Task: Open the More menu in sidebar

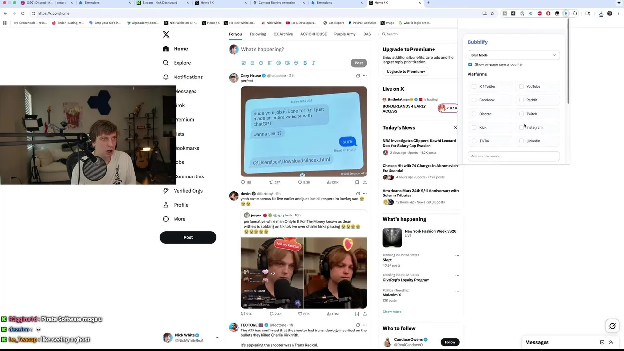Action: click(x=174, y=219)
